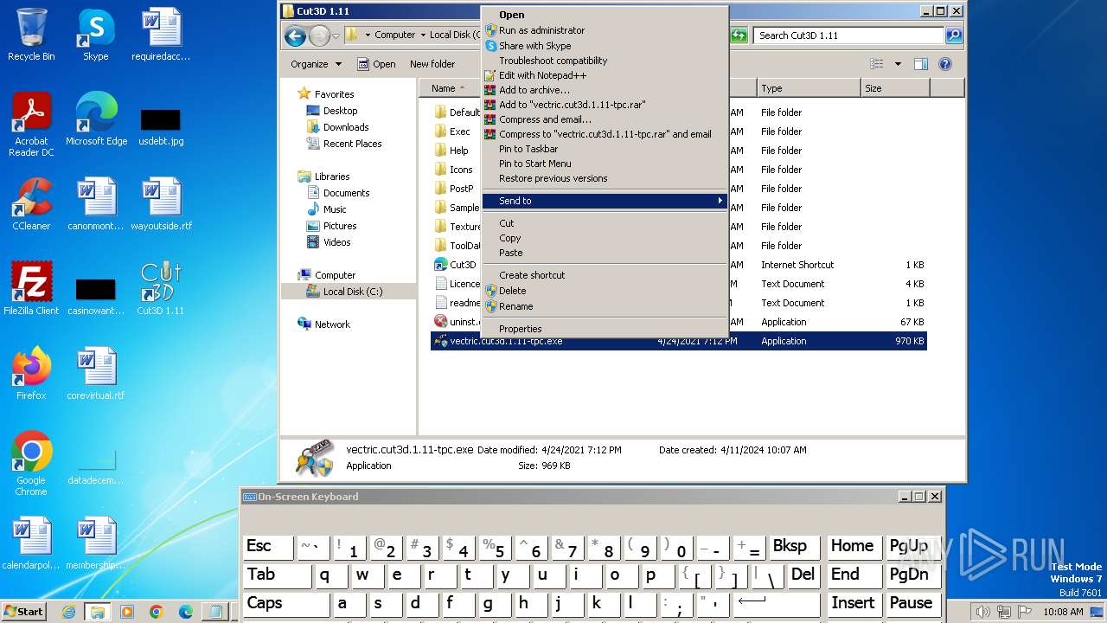Select the corevirtual.rtf desktop document
1107x623 pixels.
(x=96, y=374)
